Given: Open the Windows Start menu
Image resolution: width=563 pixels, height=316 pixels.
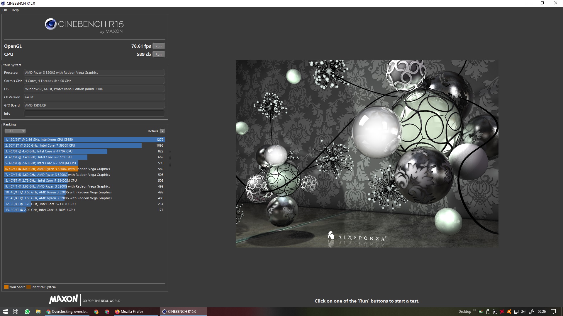Looking at the screenshot, I should (x=5, y=312).
